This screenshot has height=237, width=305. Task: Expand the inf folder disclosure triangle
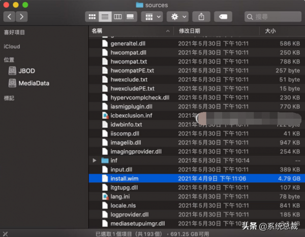tap(95, 160)
